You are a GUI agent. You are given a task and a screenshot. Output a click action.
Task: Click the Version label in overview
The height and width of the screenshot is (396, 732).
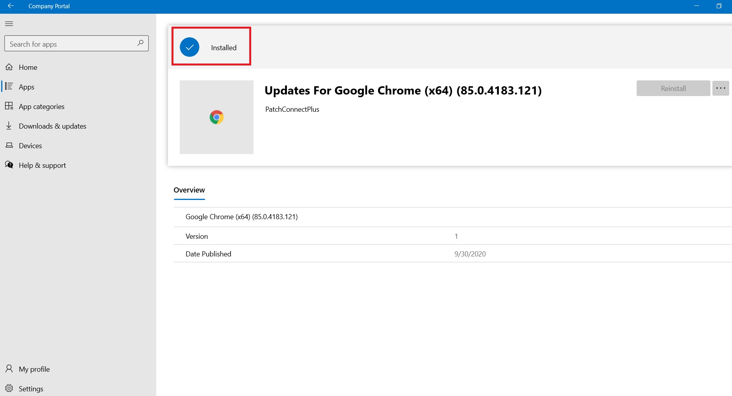pos(197,236)
